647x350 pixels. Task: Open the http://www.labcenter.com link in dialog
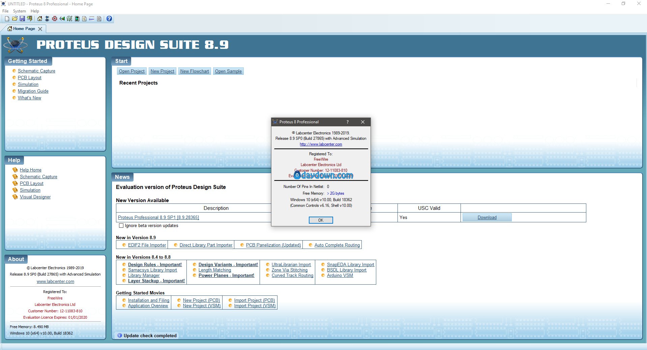(x=321, y=144)
